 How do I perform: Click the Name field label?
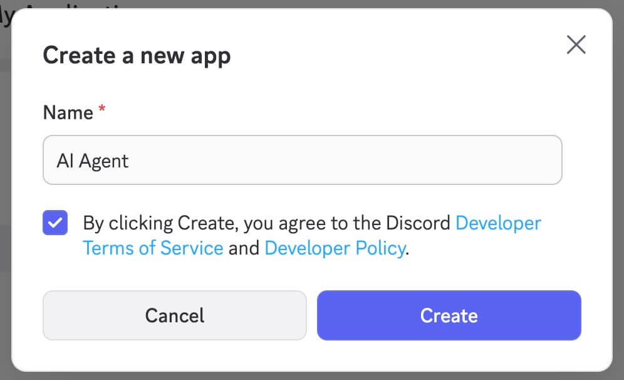(68, 113)
